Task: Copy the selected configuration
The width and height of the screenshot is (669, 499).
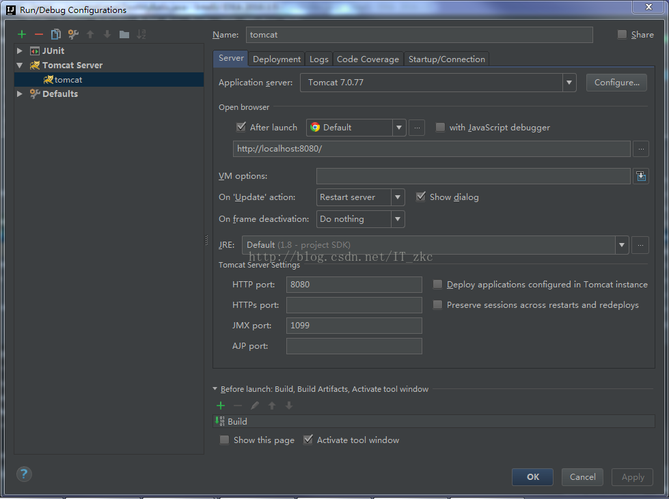Action: tap(56, 35)
